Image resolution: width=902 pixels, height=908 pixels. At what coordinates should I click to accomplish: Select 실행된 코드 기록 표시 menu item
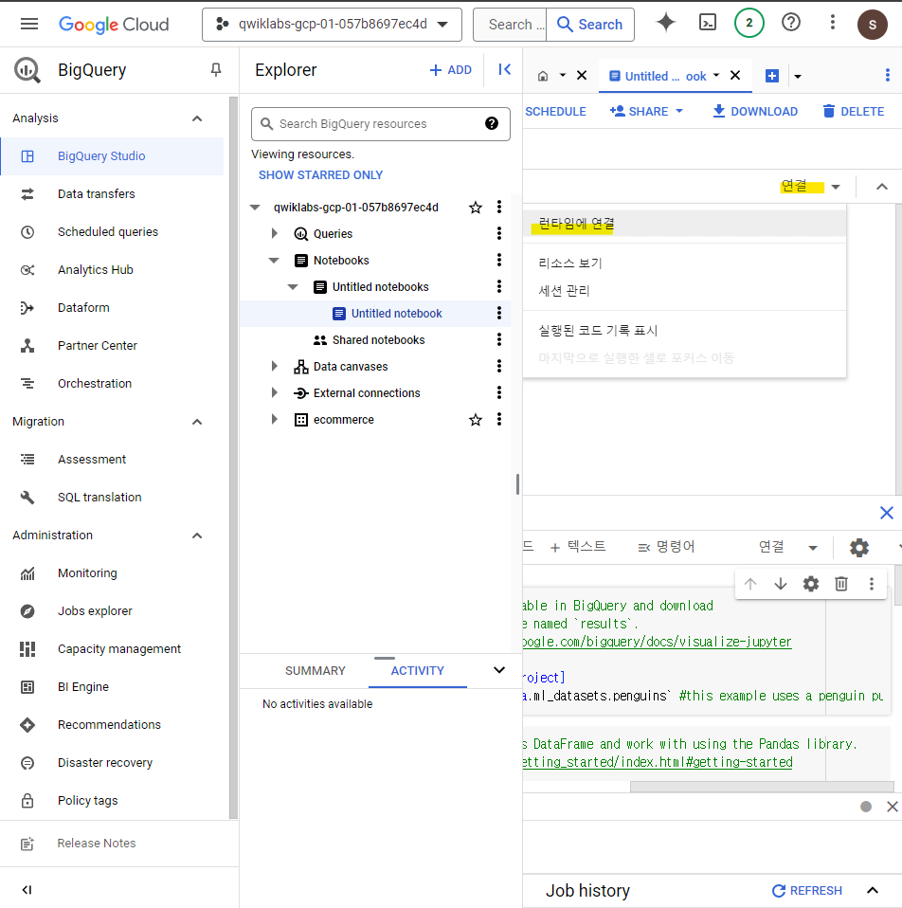point(684,331)
